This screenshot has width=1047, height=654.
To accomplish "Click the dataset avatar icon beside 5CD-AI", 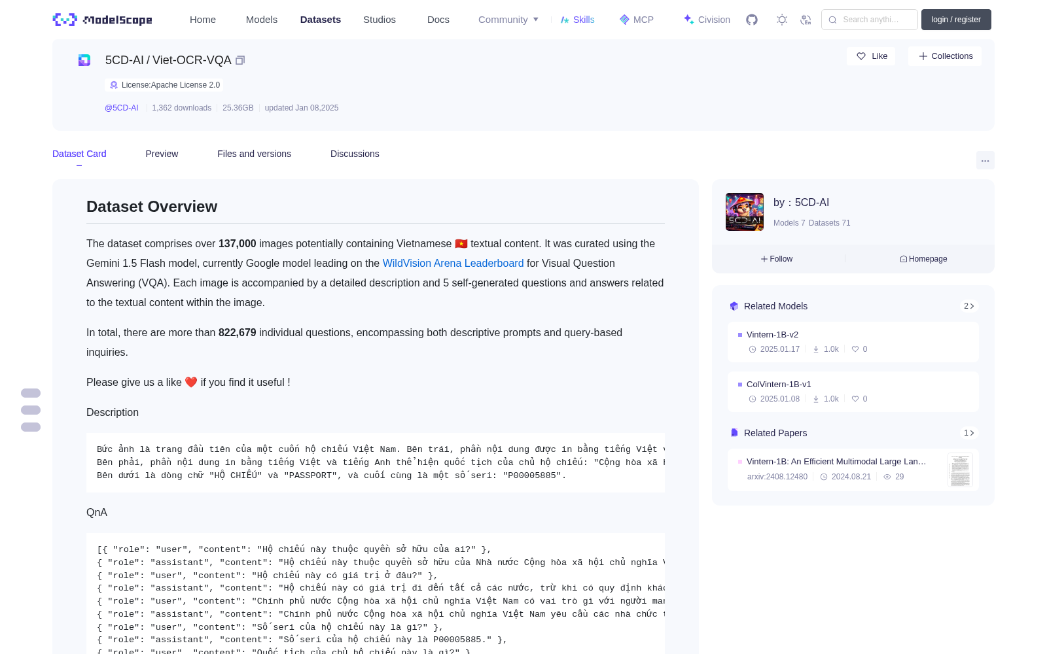I will 84,60.
